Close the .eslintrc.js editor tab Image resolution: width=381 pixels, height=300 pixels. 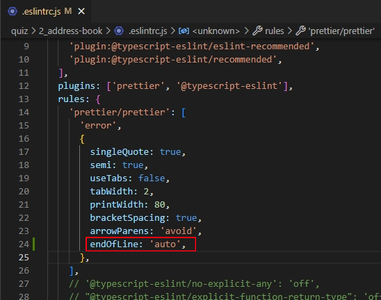pos(81,11)
